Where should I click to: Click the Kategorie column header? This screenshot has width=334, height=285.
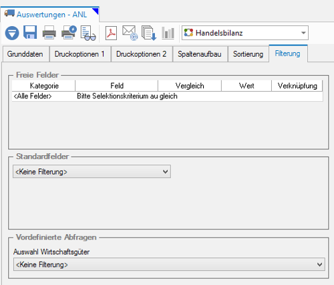click(x=44, y=86)
